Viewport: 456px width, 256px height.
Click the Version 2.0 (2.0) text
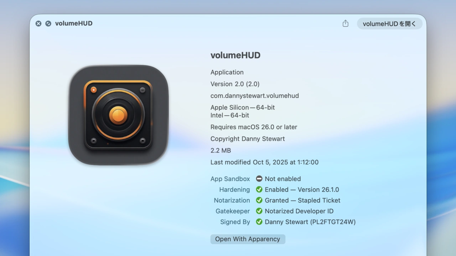235,84
